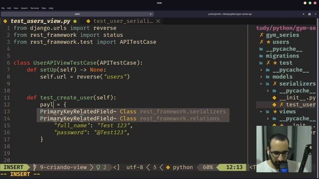Click migrations folder icon

[x=261, y=56]
